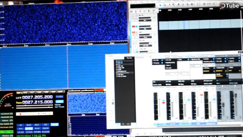Select the FRG-100 item in console list
Screen dimensions: 243x137
[x=121, y=68]
